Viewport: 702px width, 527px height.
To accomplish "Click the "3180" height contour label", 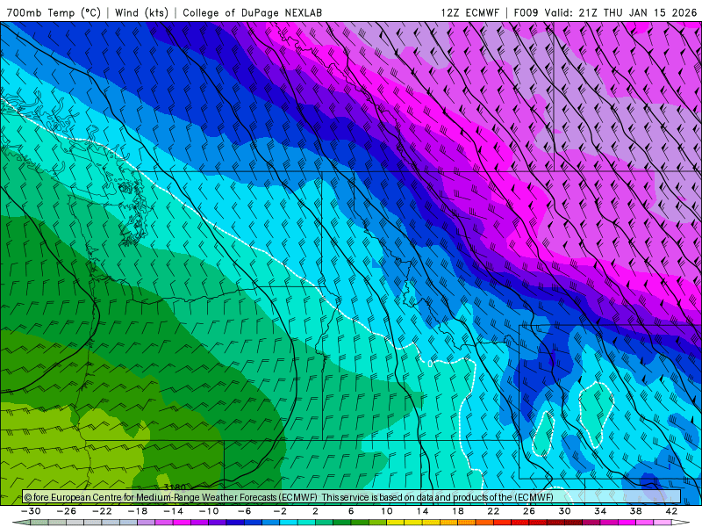I will [175, 487].
